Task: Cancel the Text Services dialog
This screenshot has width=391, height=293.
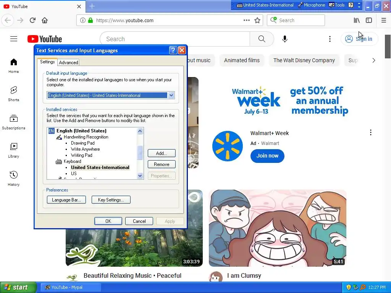Action: [x=139, y=221]
